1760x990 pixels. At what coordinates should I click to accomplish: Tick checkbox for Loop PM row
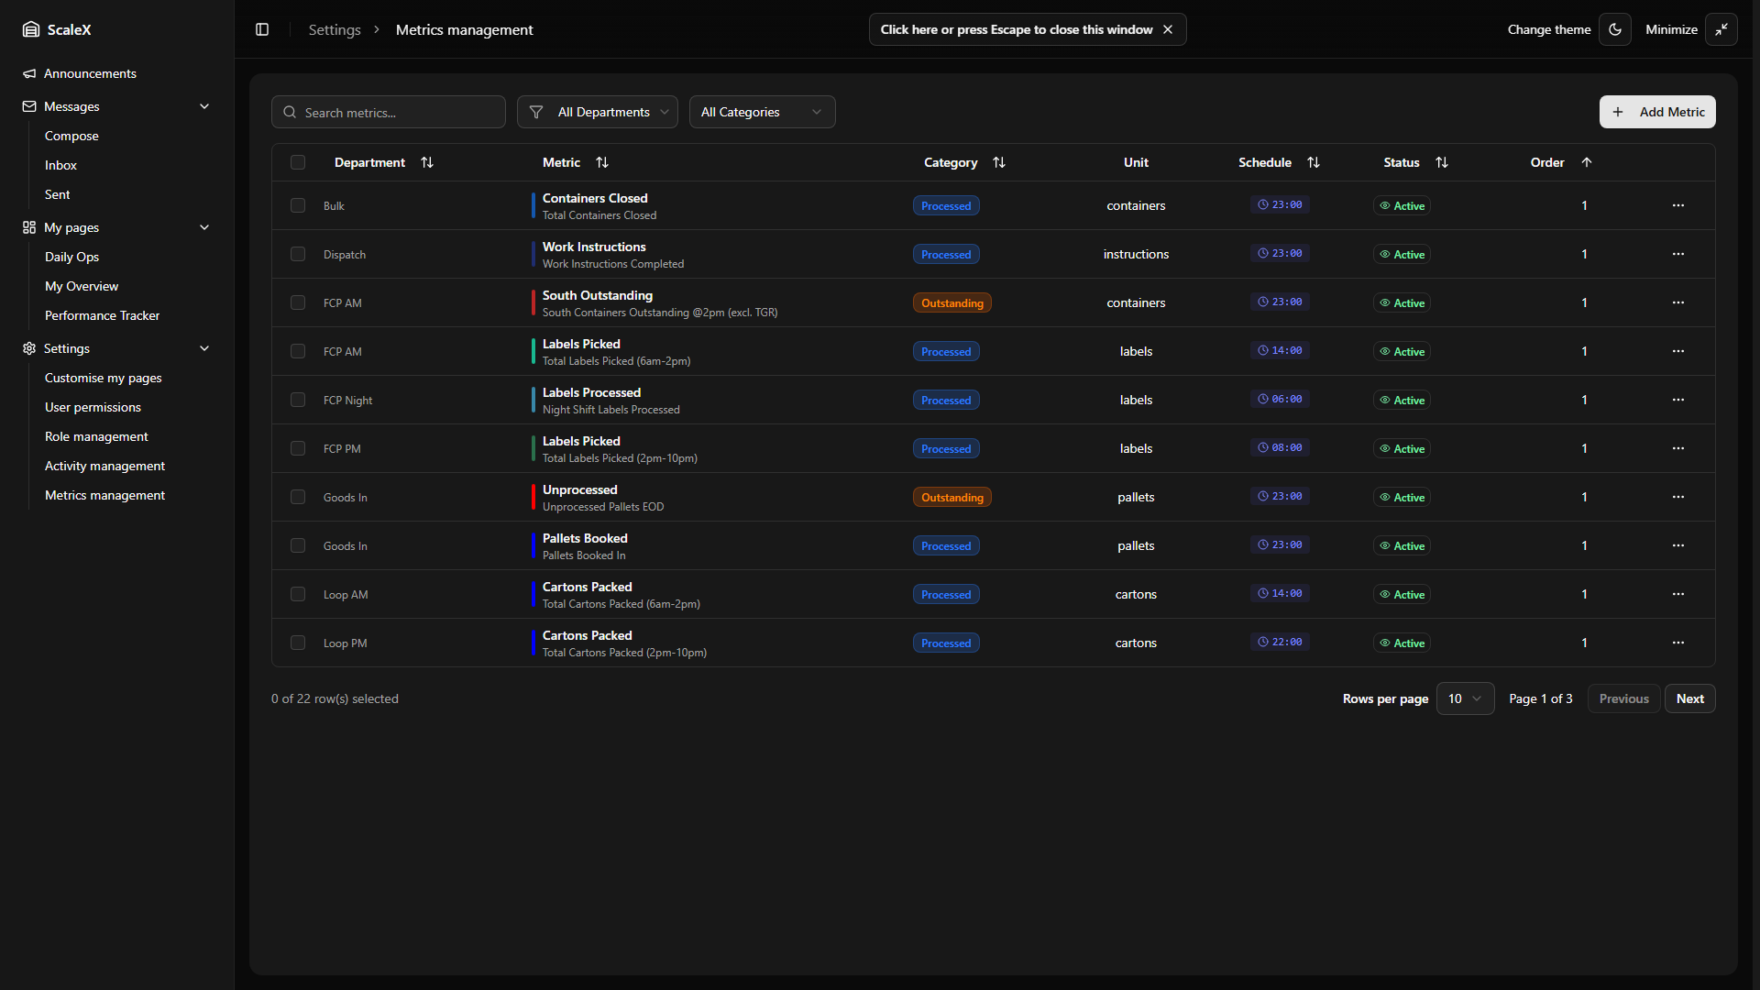click(x=298, y=643)
